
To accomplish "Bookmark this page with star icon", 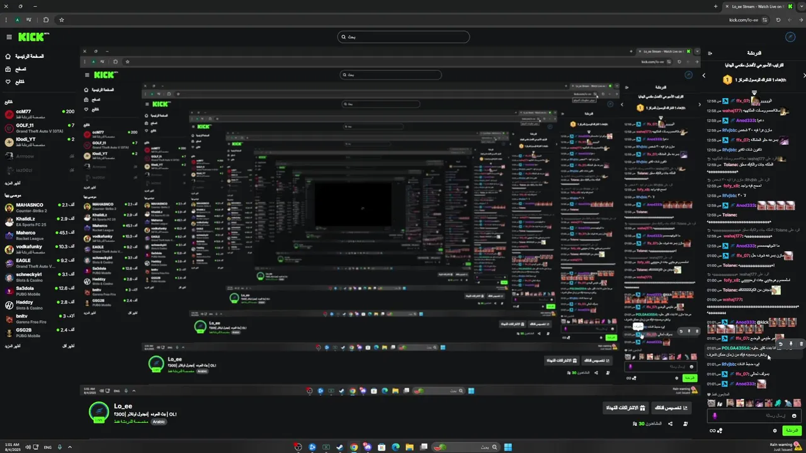I will 62,20.
